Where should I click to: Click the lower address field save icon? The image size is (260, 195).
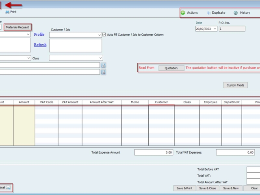[104, 72]
